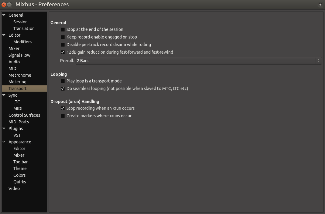
Task: Select the VST plugins page
Action: pos(17,135)
